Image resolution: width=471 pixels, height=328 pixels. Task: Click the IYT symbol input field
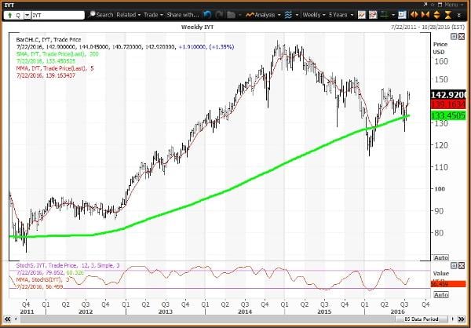55,14
